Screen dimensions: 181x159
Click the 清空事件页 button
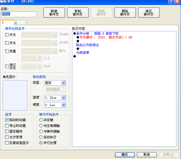click(149, 13)
